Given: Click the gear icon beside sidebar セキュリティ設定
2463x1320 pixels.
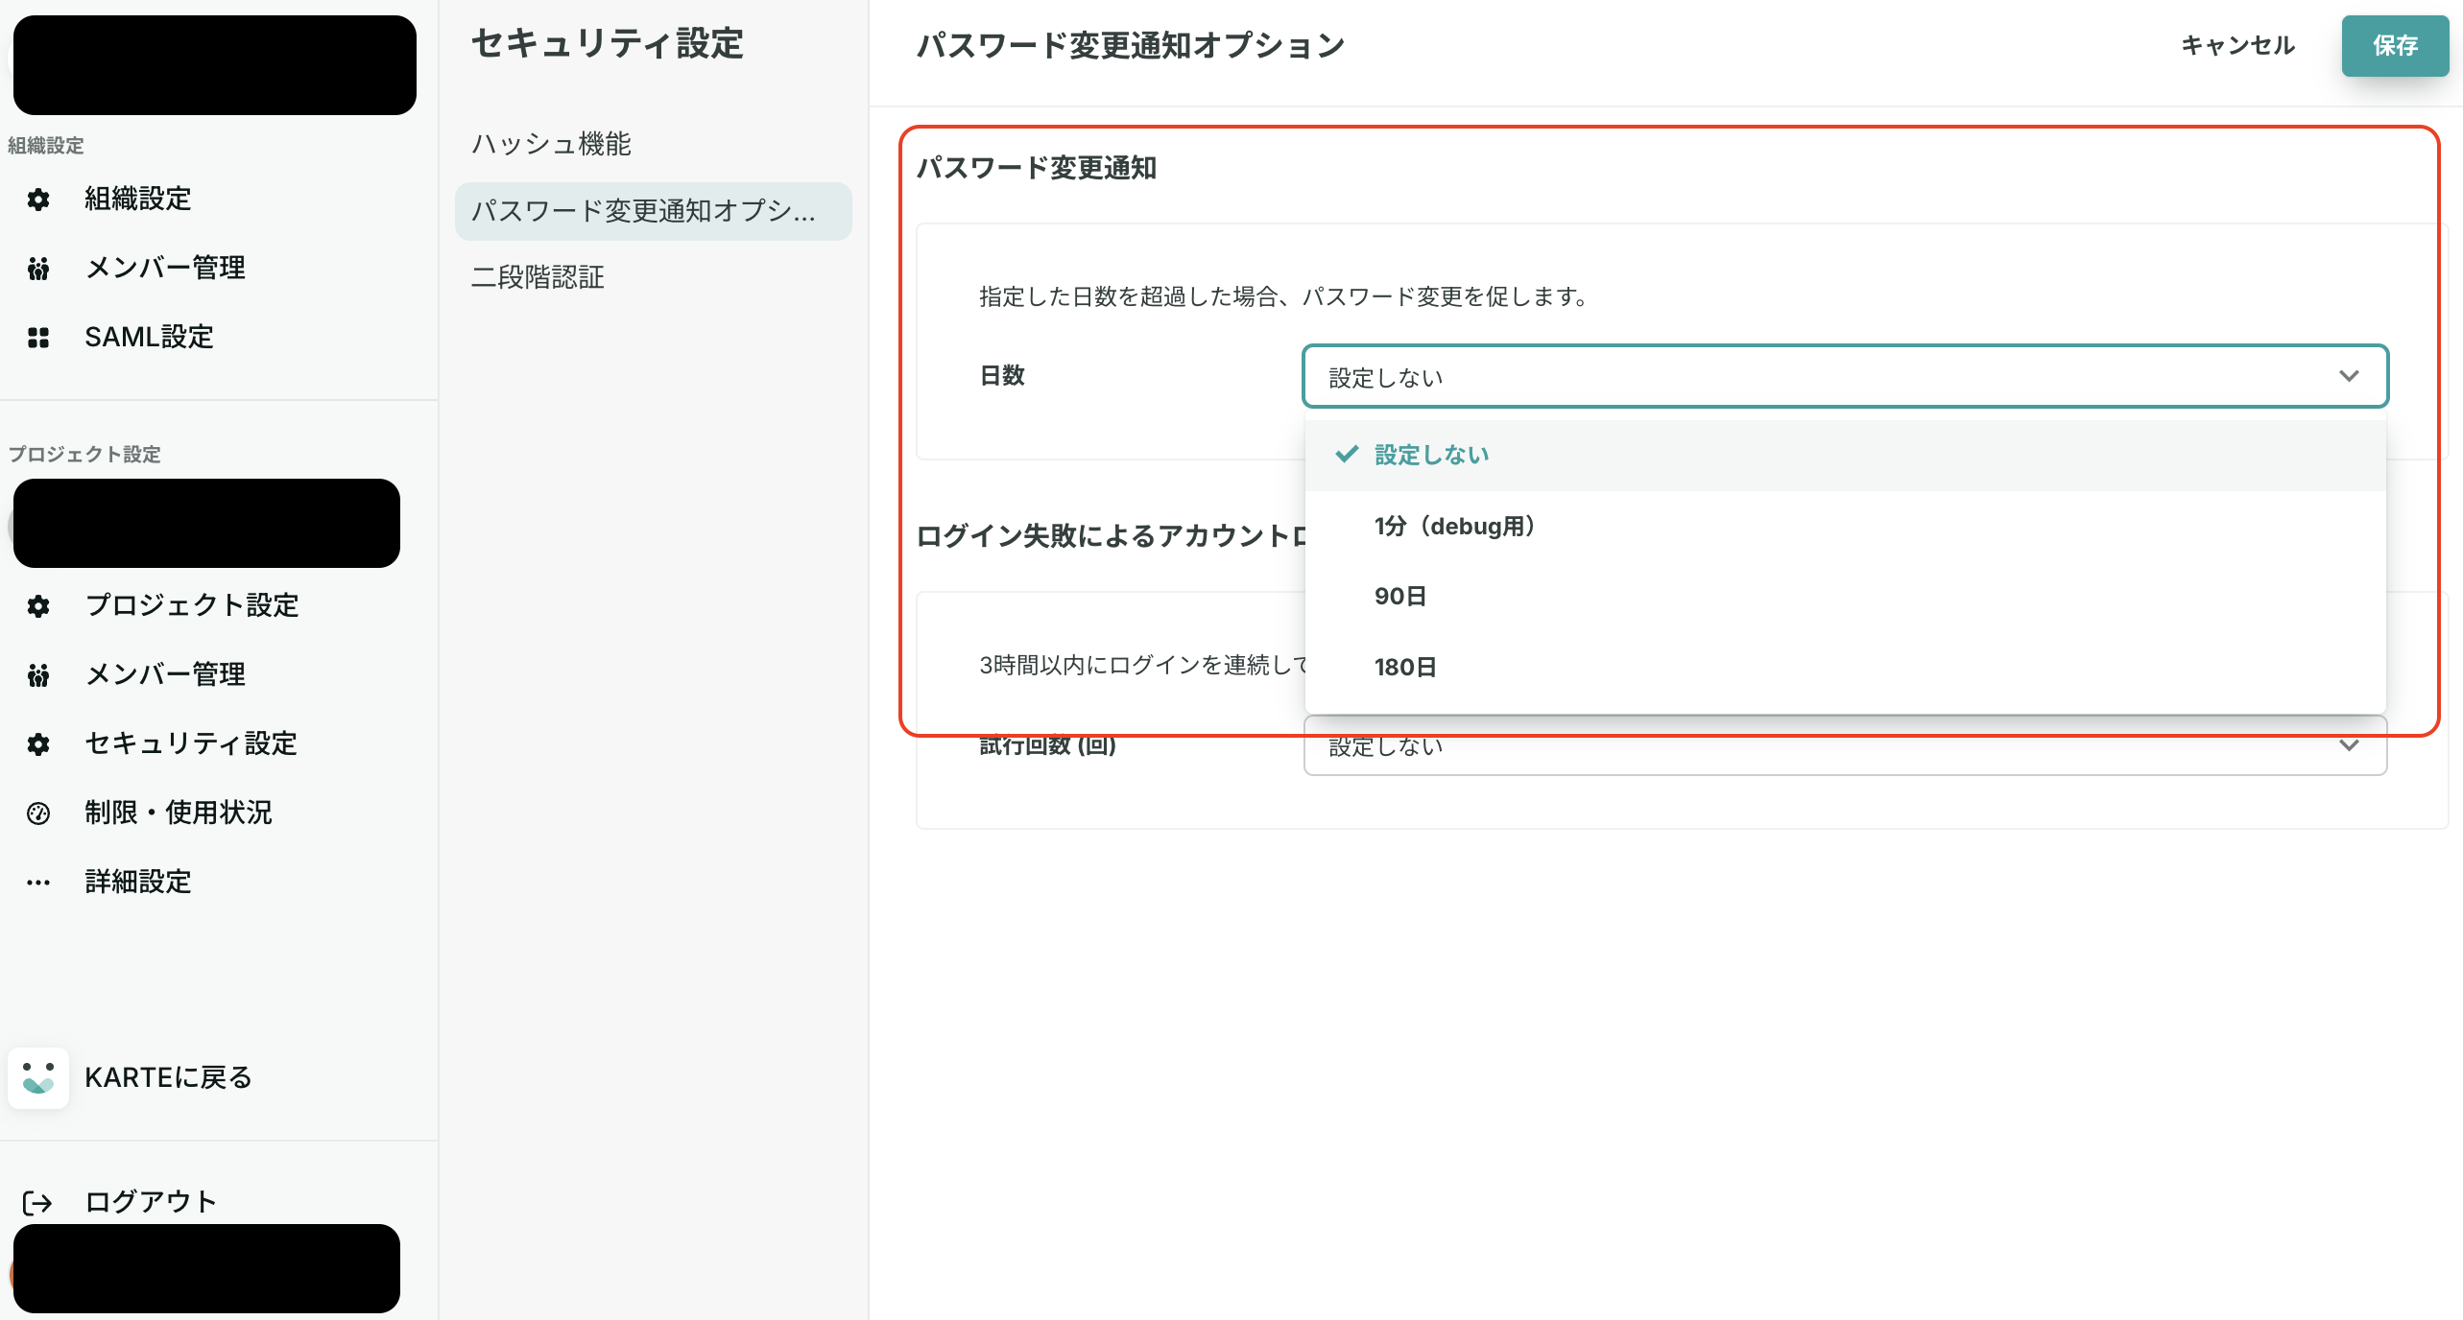Looking at the screenshot, I should pos(38,744).
